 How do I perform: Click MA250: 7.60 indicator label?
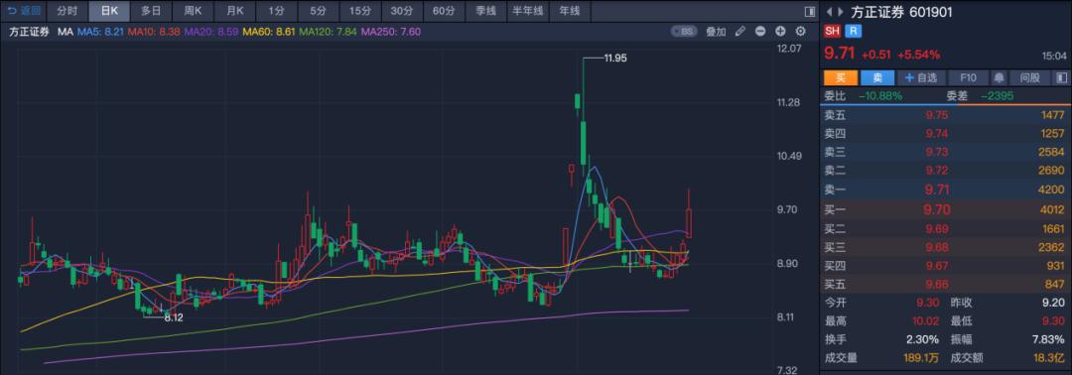tap(391, 32)
